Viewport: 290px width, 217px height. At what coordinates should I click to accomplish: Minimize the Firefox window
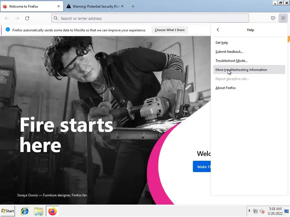275,3
